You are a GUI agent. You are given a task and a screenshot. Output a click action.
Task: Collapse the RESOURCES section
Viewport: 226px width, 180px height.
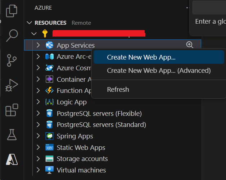tap(30, 23)
